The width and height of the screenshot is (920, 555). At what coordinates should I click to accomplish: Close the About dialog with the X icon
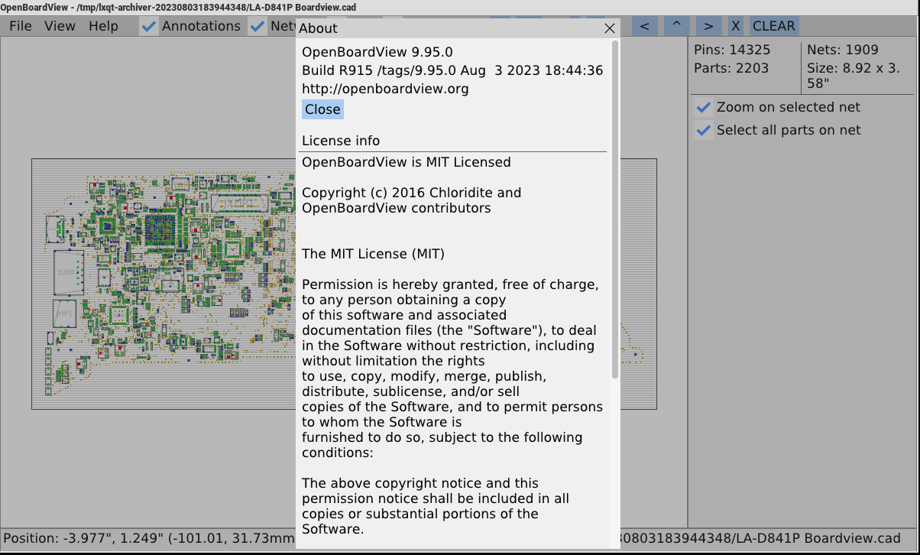(610, 28)
